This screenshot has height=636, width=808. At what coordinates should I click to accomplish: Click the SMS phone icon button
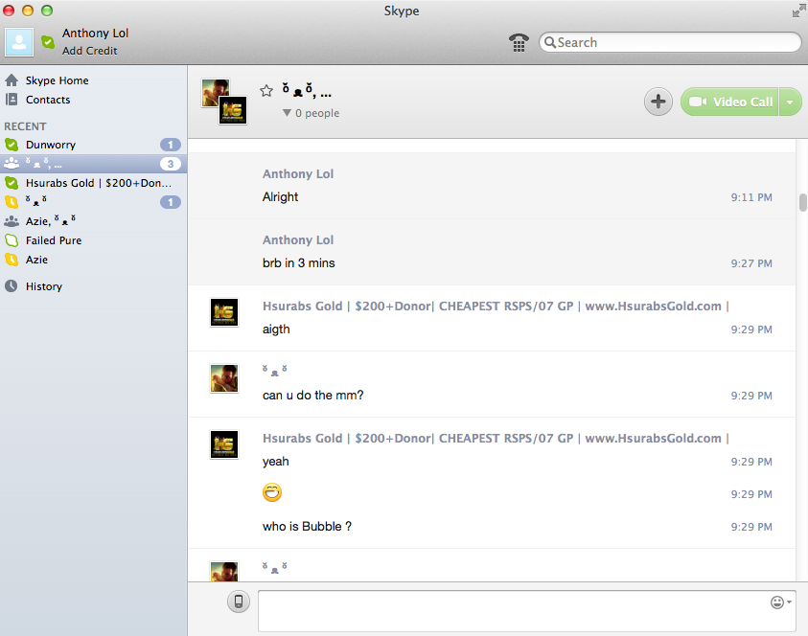(239, 602)
